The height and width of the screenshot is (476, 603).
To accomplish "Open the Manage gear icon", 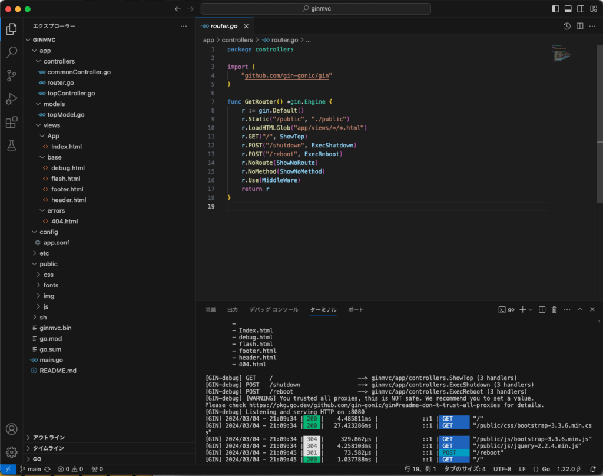I will coord(11,451).
